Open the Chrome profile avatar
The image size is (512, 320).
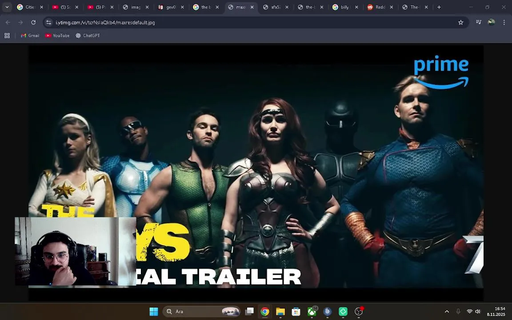(x=491, y=22)
